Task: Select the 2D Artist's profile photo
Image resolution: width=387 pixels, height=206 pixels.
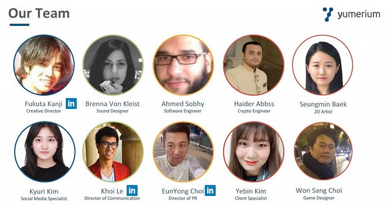Action: tap(323, 65)
